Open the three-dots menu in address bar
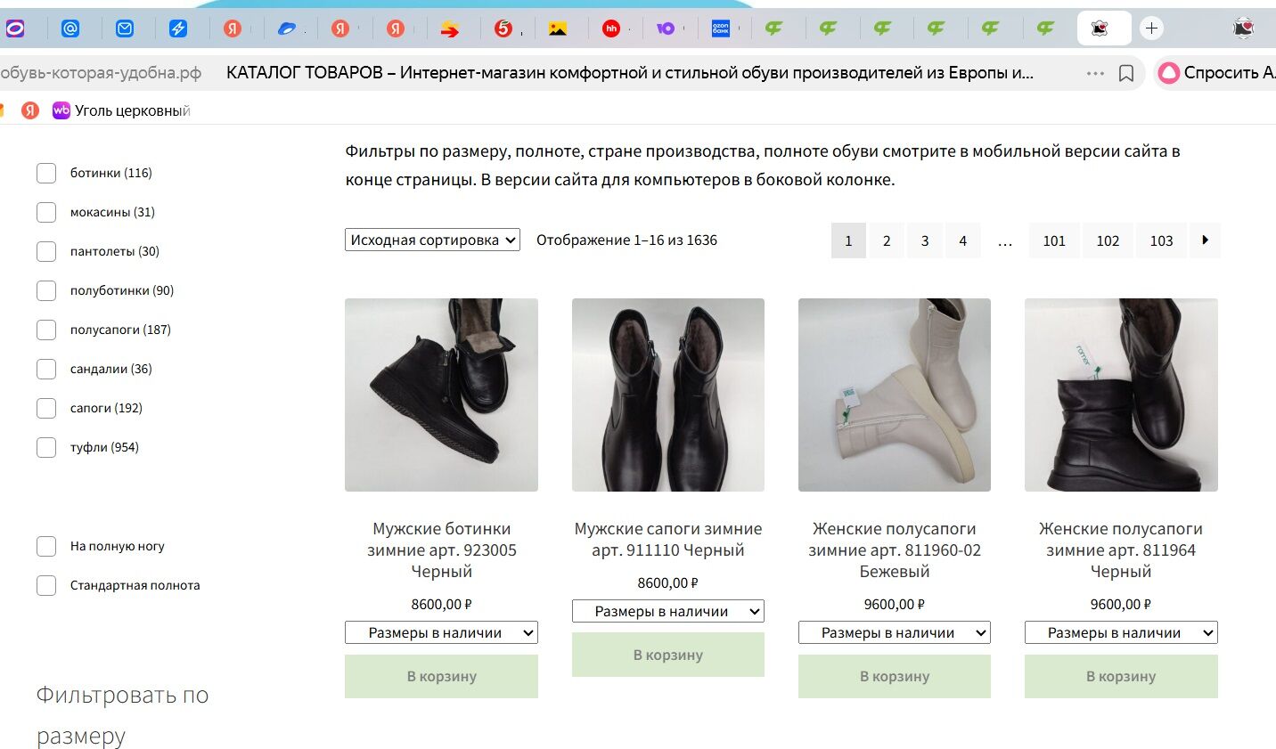The width and height of the screenshot is (1276, 749). 1094,73
